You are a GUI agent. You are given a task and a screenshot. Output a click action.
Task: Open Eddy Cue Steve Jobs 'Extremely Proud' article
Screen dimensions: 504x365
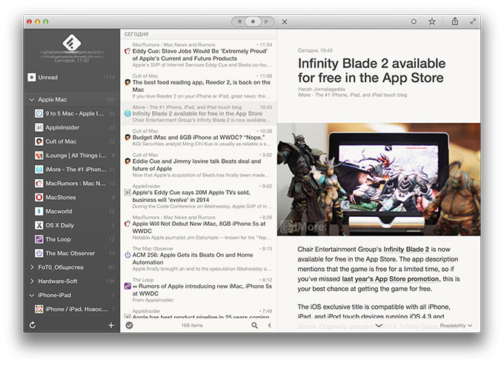[x=199, y=55]
